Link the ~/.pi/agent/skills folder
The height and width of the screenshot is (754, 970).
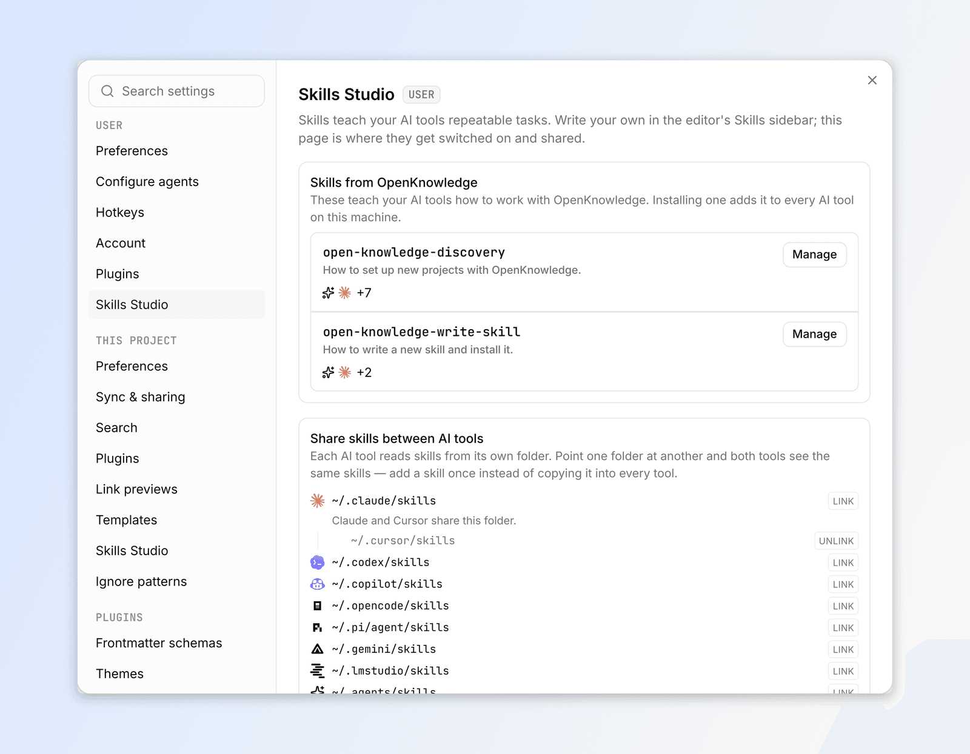pos(843,628)
